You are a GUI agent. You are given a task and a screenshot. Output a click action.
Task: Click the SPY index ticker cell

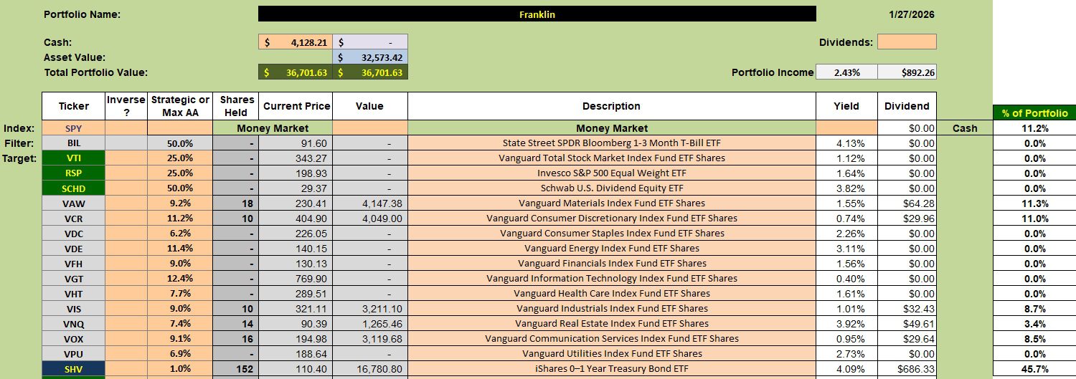pos(73,128)
